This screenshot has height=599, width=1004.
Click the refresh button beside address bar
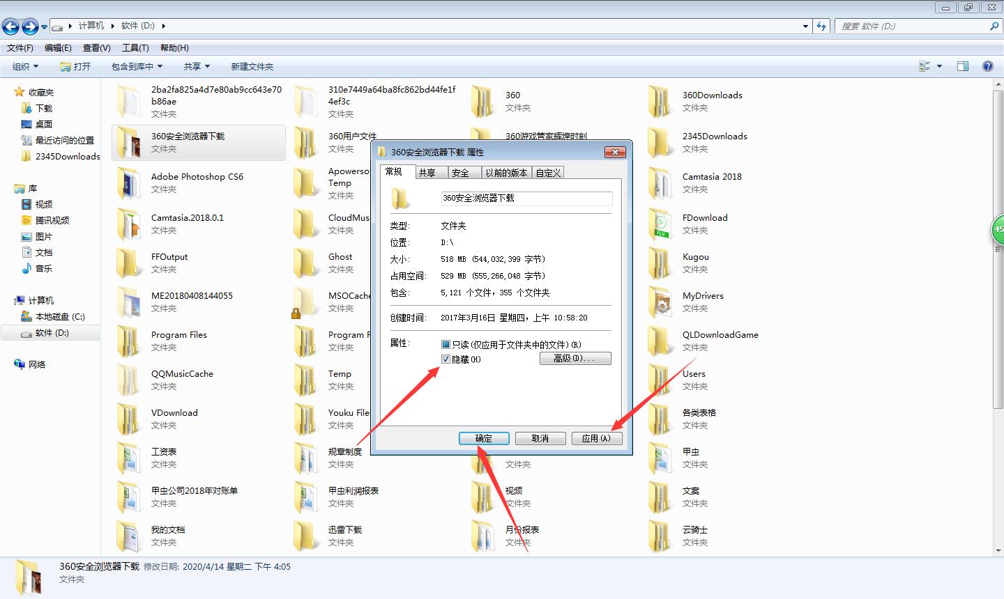[821, 26]
